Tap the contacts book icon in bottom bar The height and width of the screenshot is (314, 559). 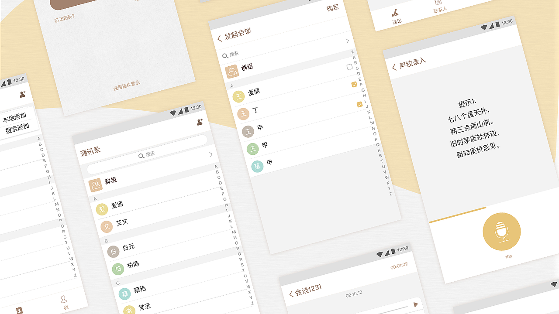[19, 311]
